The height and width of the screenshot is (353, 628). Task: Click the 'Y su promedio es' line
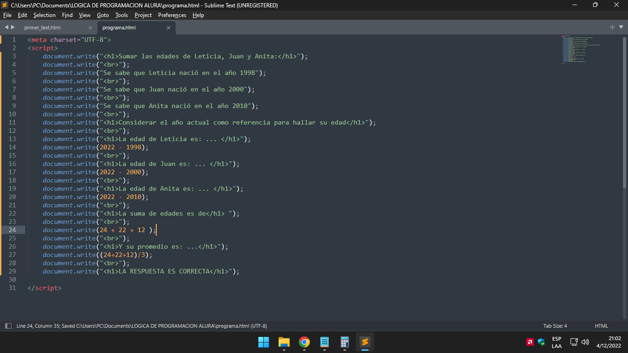click(136, 246)
